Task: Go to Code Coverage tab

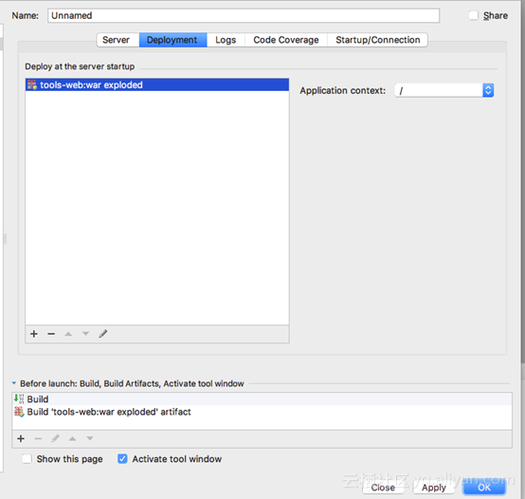Action: (x=286, y=40)
